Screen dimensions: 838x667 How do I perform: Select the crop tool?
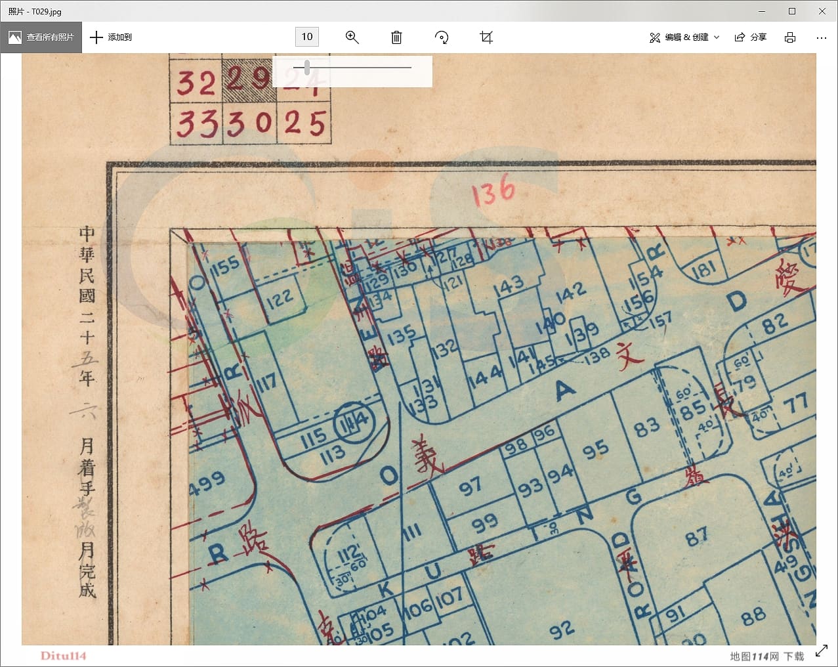pos(486,37)
